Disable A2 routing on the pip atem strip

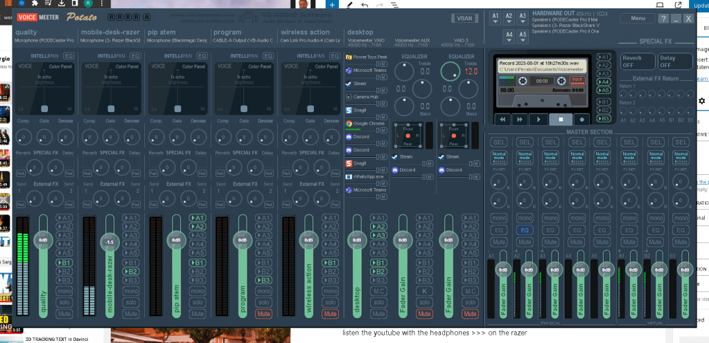(197, 227)
